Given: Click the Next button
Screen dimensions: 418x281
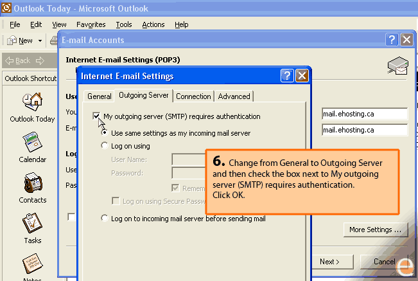Looking at the screenshot, I should tap(329, 262).
